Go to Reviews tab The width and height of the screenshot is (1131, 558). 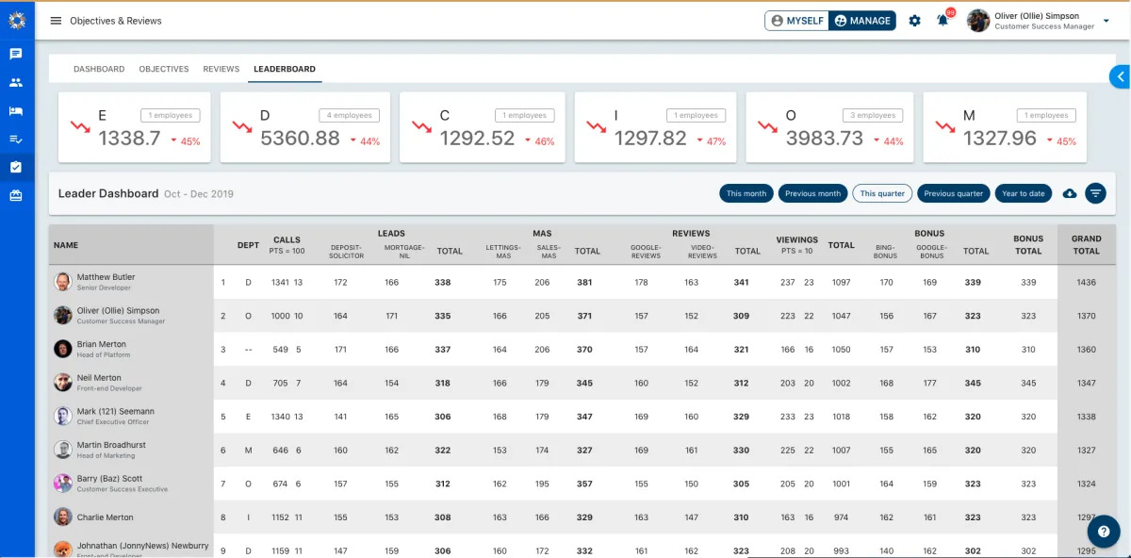point(221,69)
